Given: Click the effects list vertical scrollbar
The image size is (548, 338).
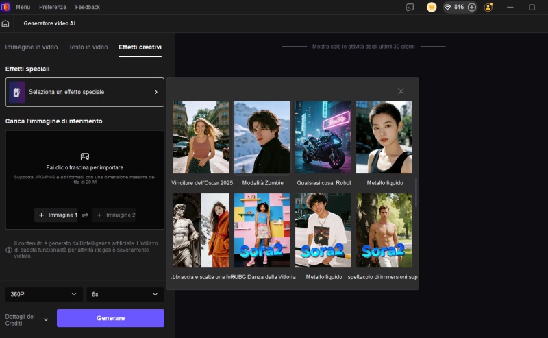Looking at the screenshot, I should (x=416, y=192).
